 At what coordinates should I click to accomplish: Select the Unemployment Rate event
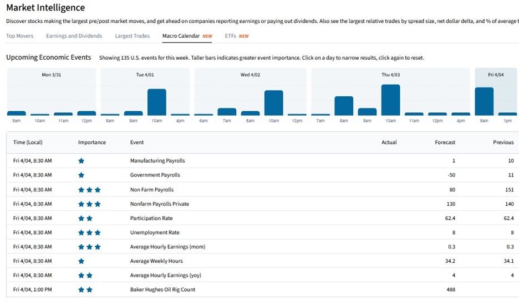[x=155, y=232]
